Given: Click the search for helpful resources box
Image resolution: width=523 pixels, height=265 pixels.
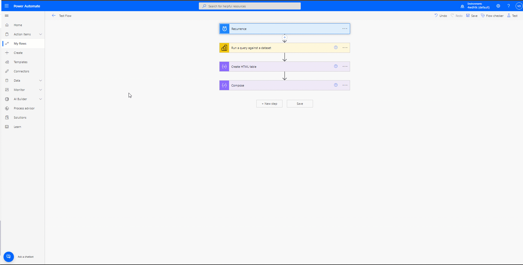Looking at the screenshot, I should [x=250, y=6].
